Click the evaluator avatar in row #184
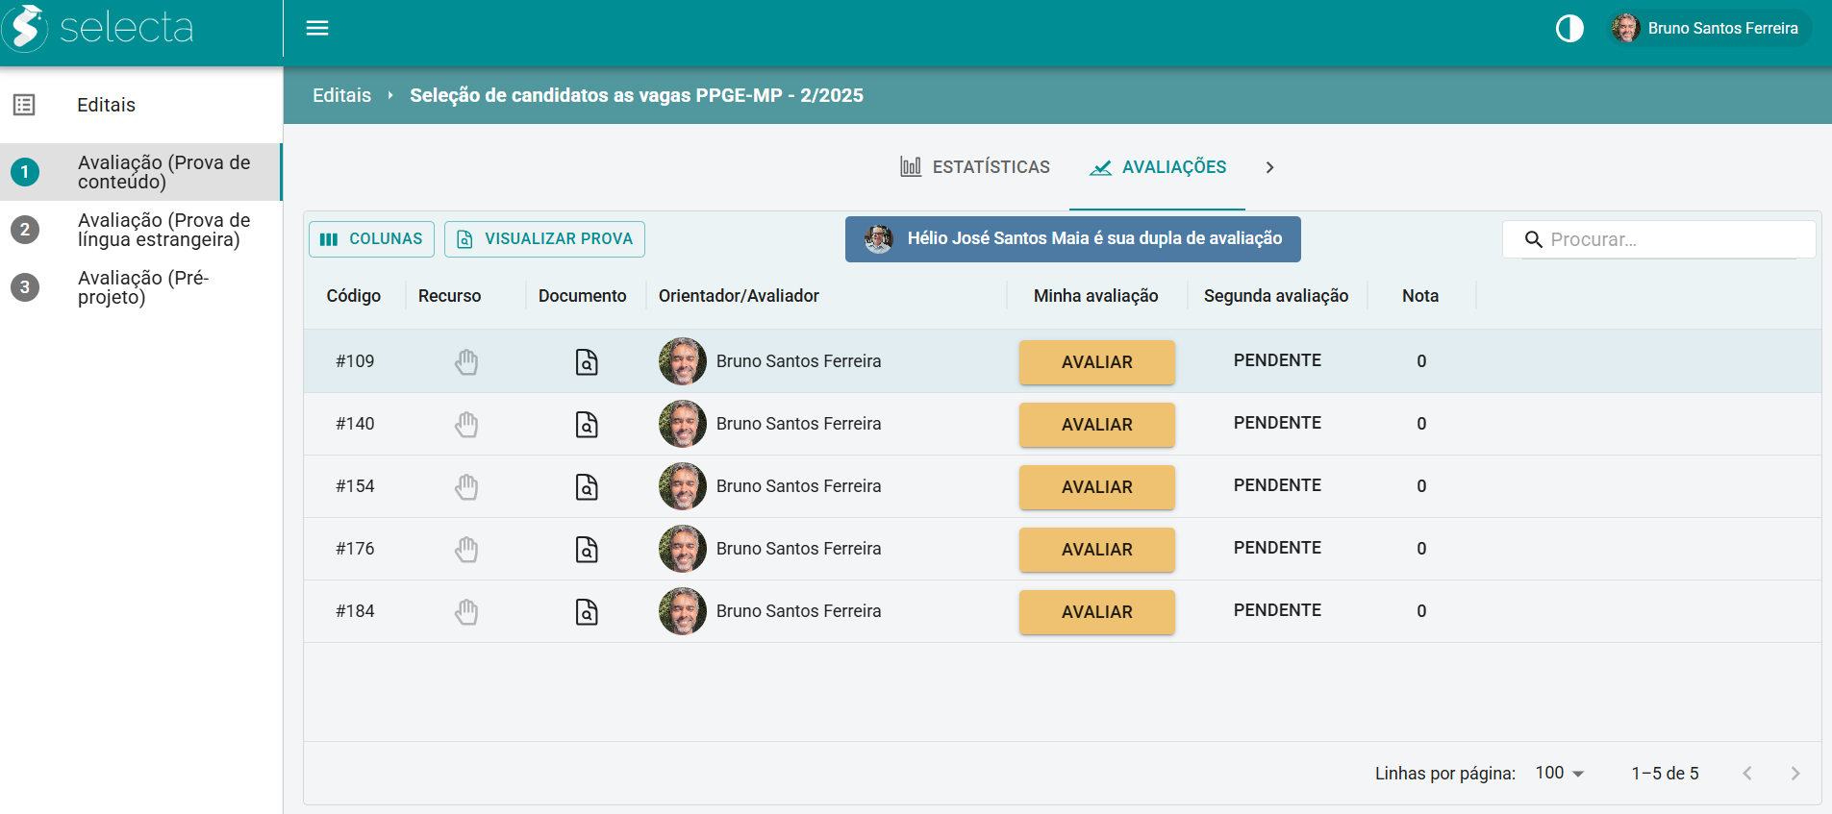The width and height of the screenshot is (1832, 814). pos(683,611)
